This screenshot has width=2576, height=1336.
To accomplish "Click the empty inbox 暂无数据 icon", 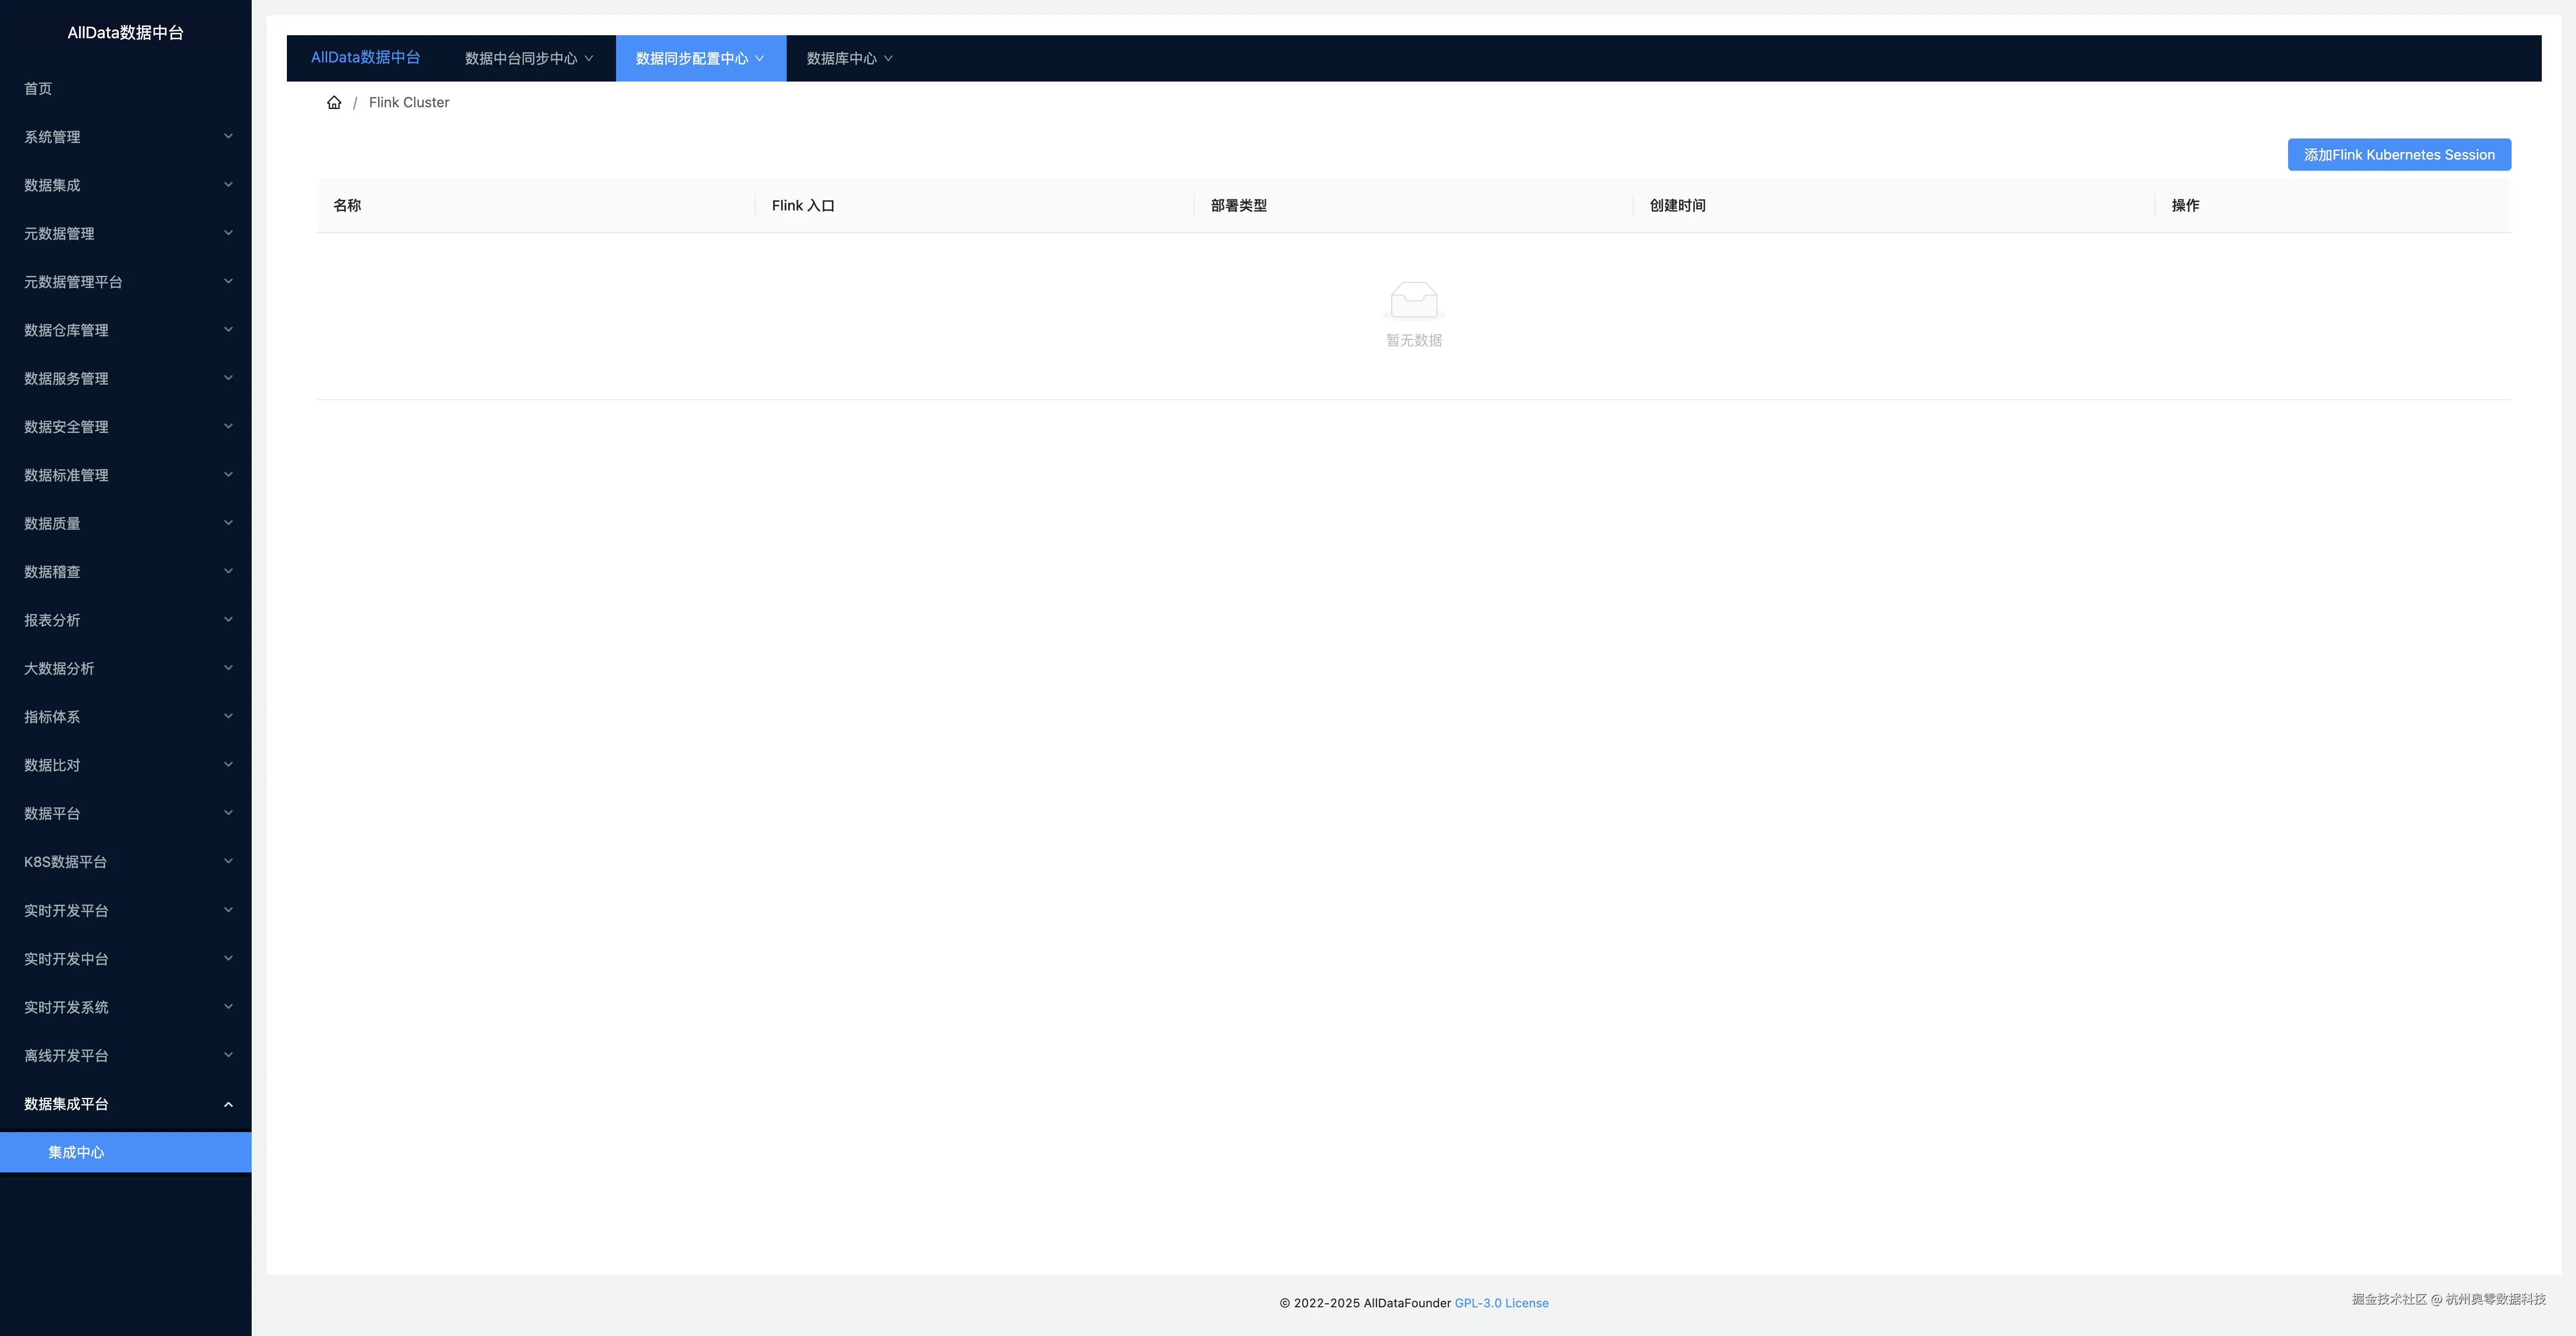I will coord(1413,299).
